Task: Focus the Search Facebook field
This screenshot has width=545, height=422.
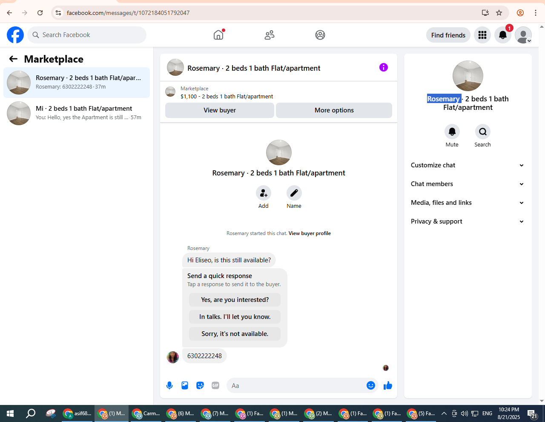Action: (87, 35)
